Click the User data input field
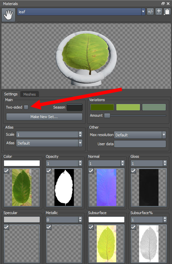This screenshot has width=172, height=264. click(140, 144)
